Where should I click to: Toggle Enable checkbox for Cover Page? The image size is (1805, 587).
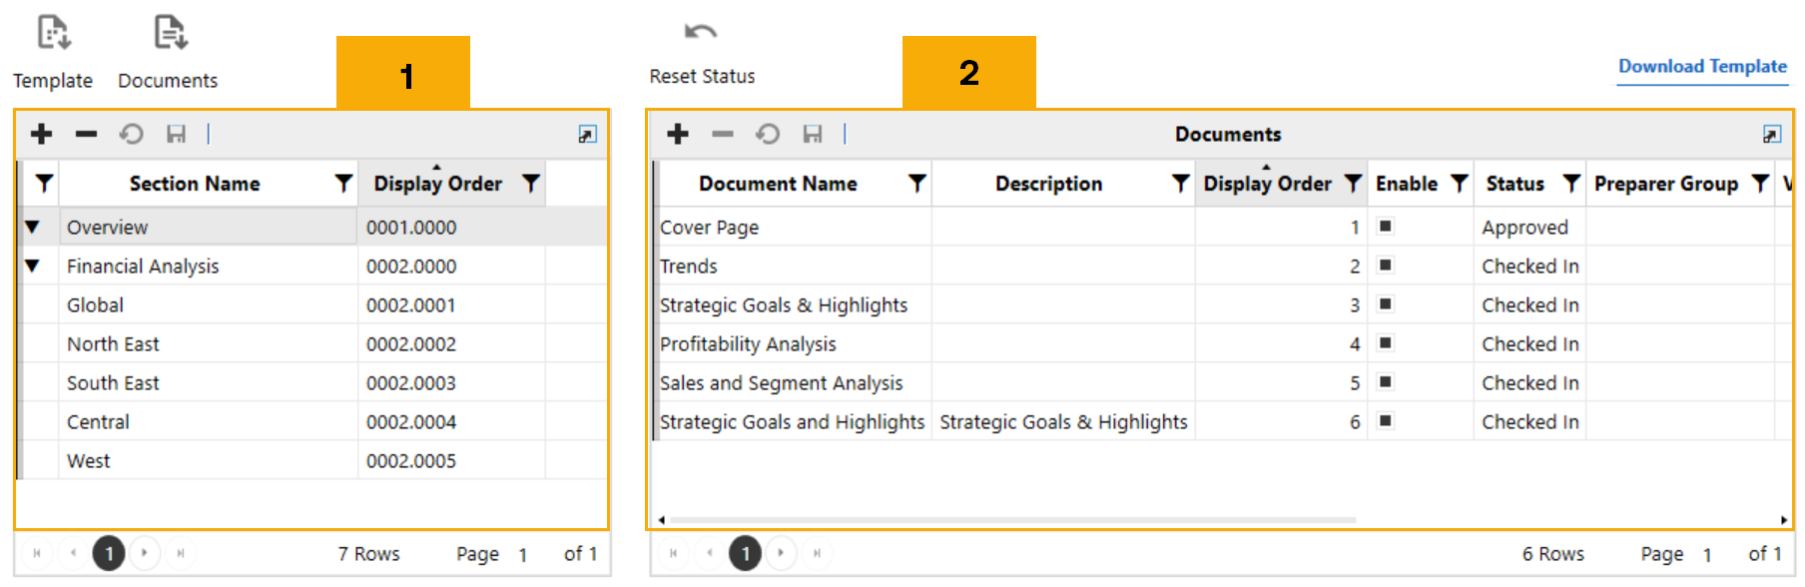tap(1386, 227)
